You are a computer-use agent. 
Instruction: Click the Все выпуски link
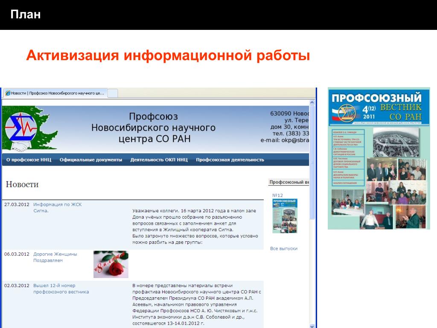(x=284, y=249)
